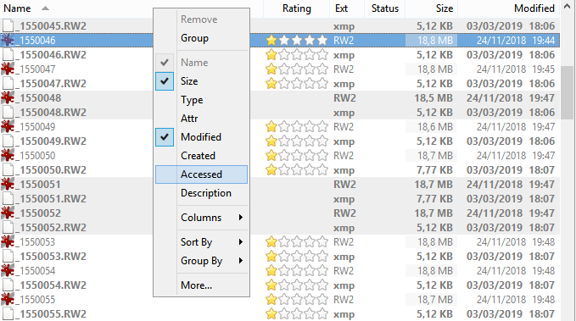This screenshot has width=576, height=321.
Task: Click the RW2 image icon for _1550048
Action: tap(8, 98)
